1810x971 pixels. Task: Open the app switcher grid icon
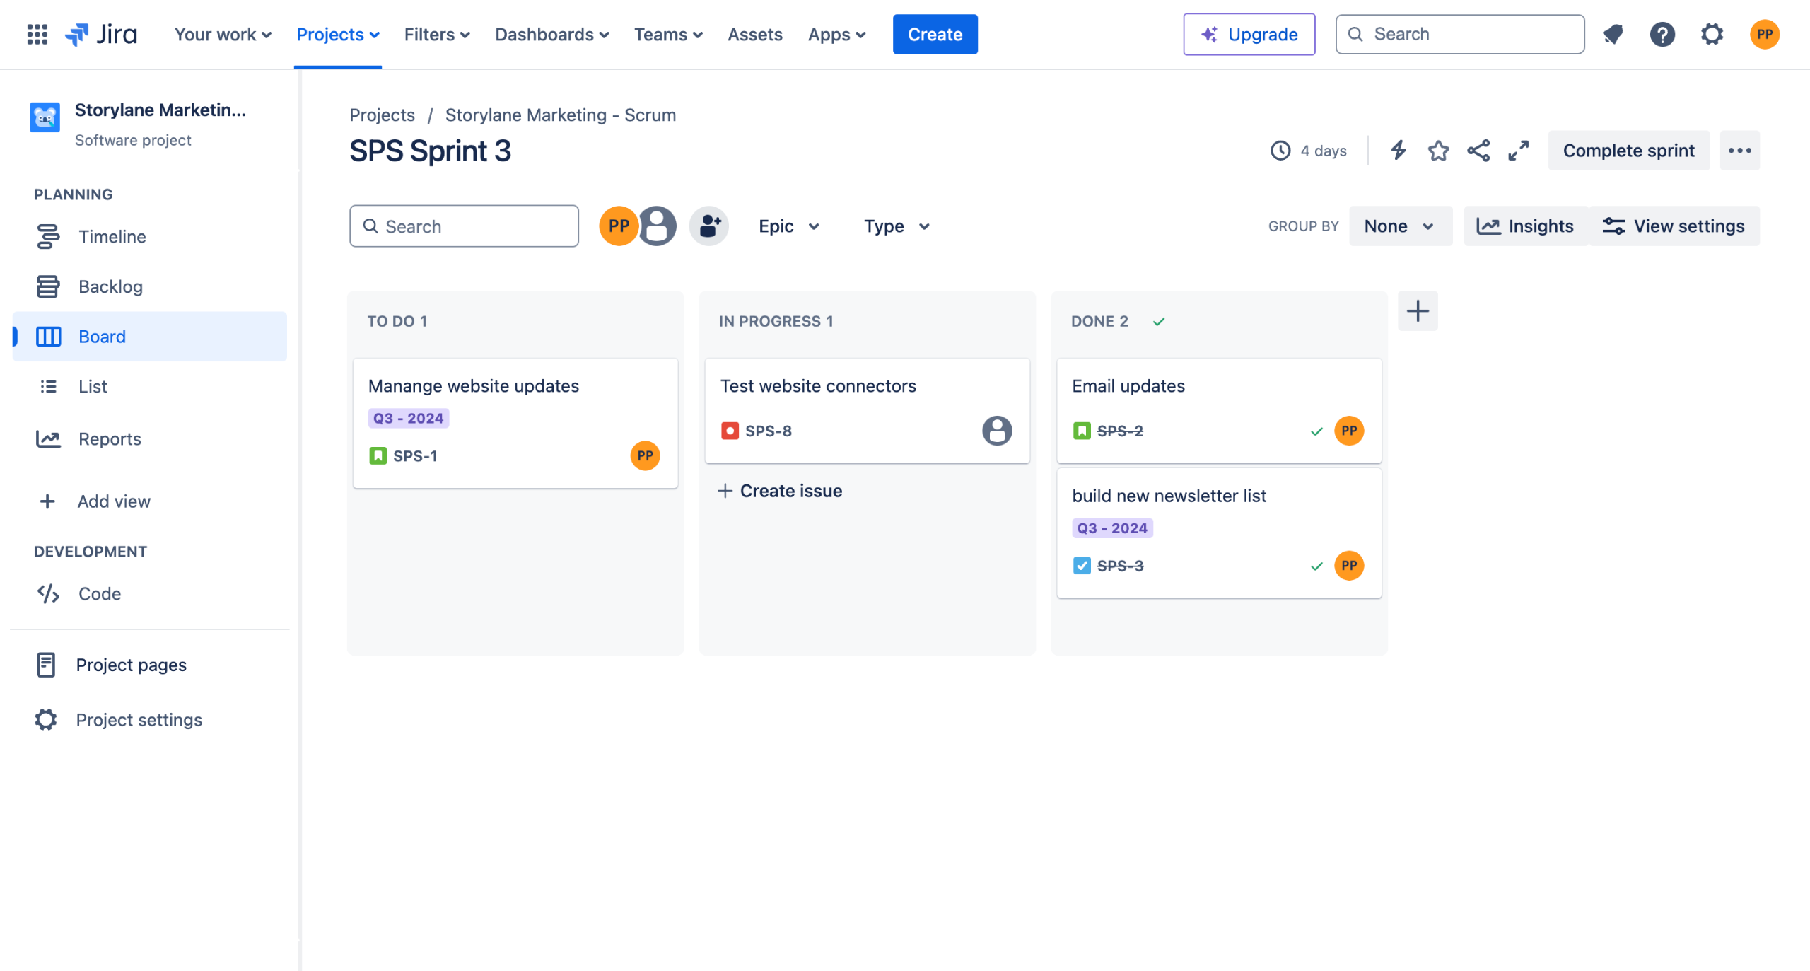[37, 34]
